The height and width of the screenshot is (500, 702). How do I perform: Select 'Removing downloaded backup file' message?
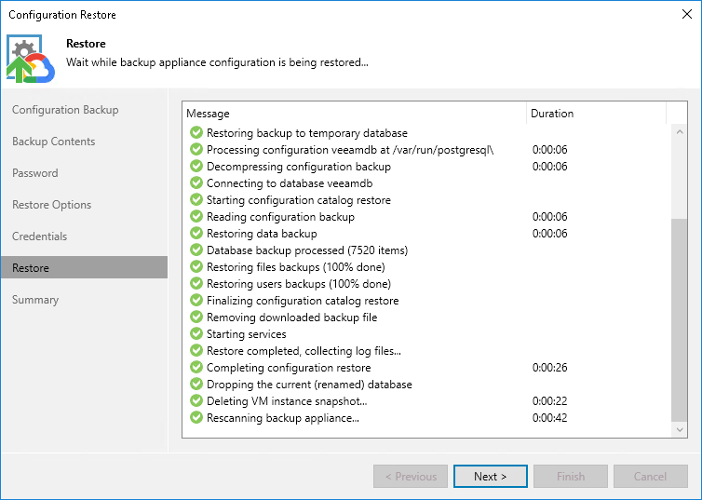(292, 317)
